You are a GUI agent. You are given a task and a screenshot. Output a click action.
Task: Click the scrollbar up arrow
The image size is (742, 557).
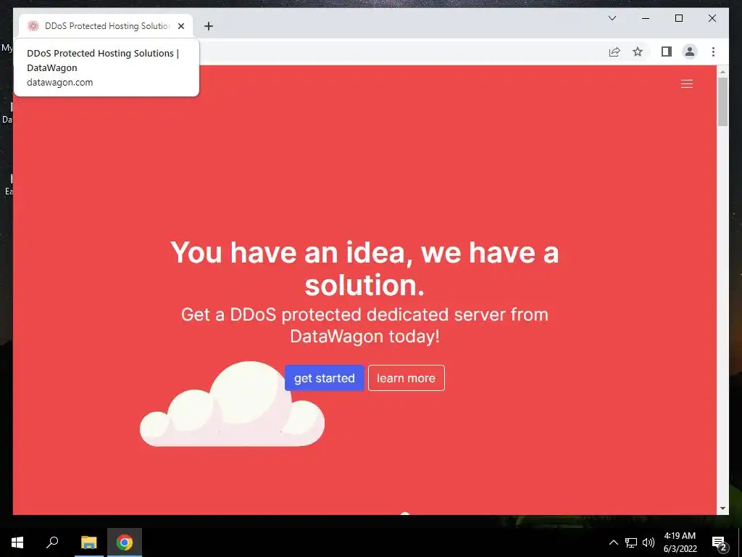point(722,73)
